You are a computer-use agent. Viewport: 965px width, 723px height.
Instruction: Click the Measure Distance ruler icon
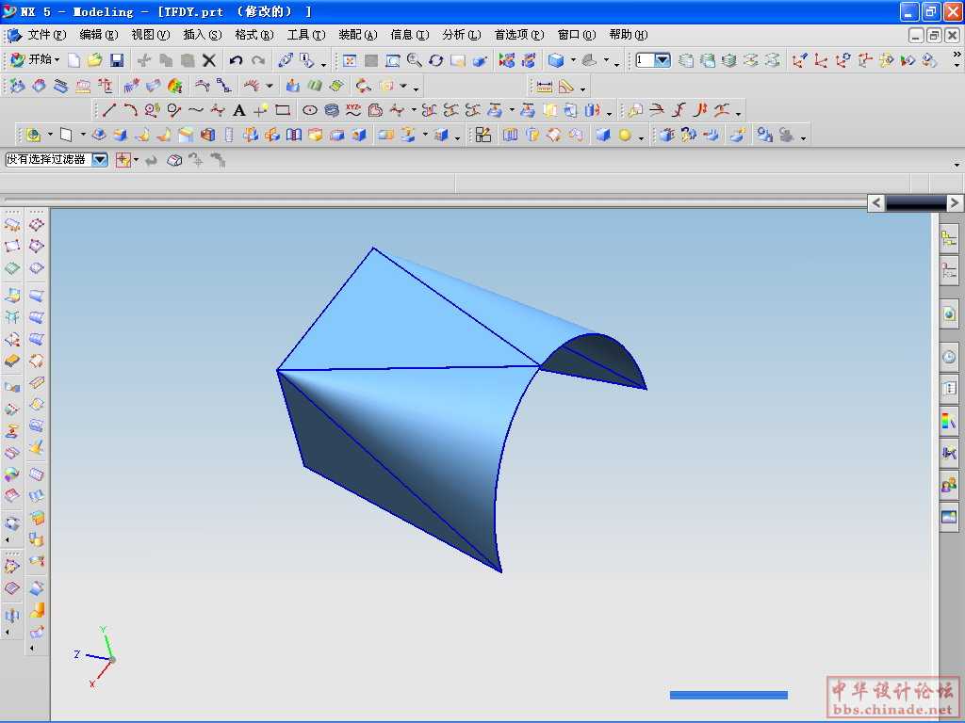point(545,86)
